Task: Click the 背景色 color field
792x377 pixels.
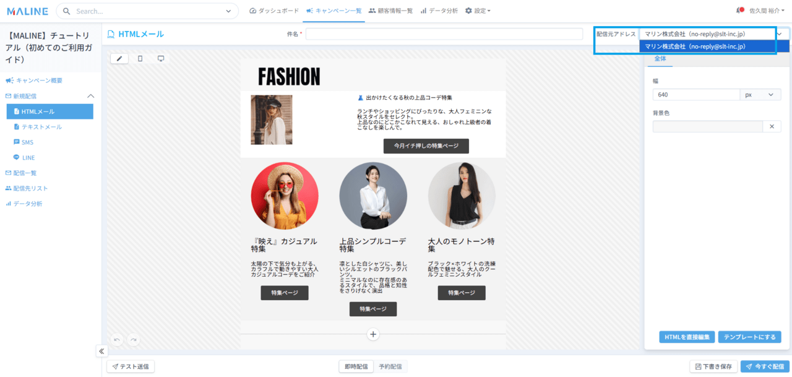Action: (x=707, y=126)
